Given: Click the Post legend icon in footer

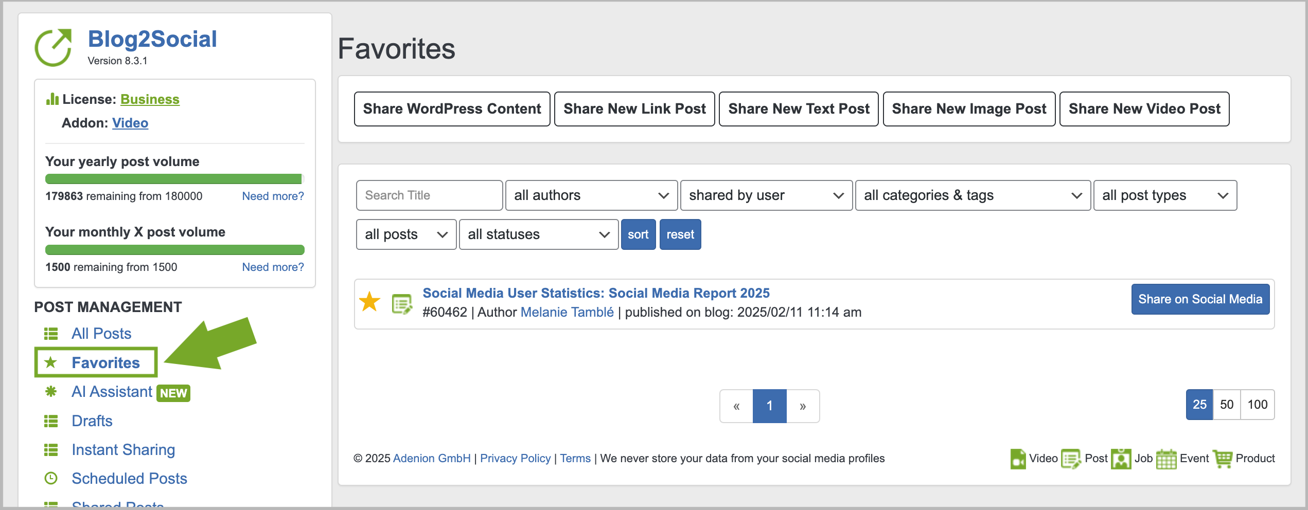Looking at the screenshot, I should pyautogui.click(x=1071, y=459).
